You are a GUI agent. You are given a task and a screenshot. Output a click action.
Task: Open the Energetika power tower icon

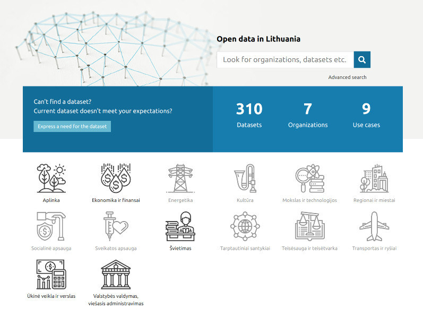180,178
